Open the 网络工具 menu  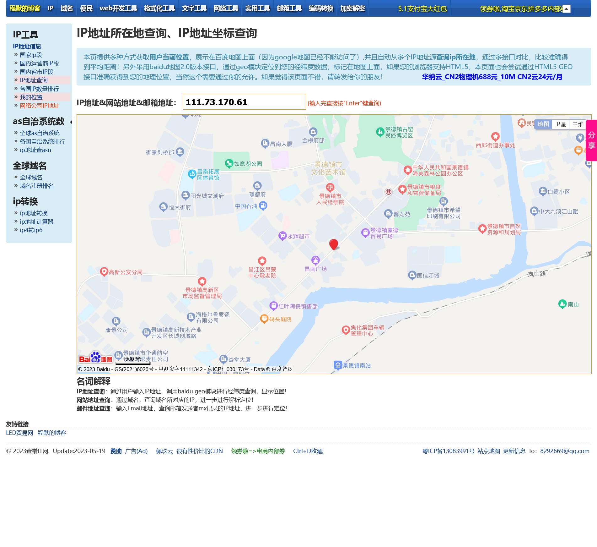pyautogui.click(x=226, y=8)
